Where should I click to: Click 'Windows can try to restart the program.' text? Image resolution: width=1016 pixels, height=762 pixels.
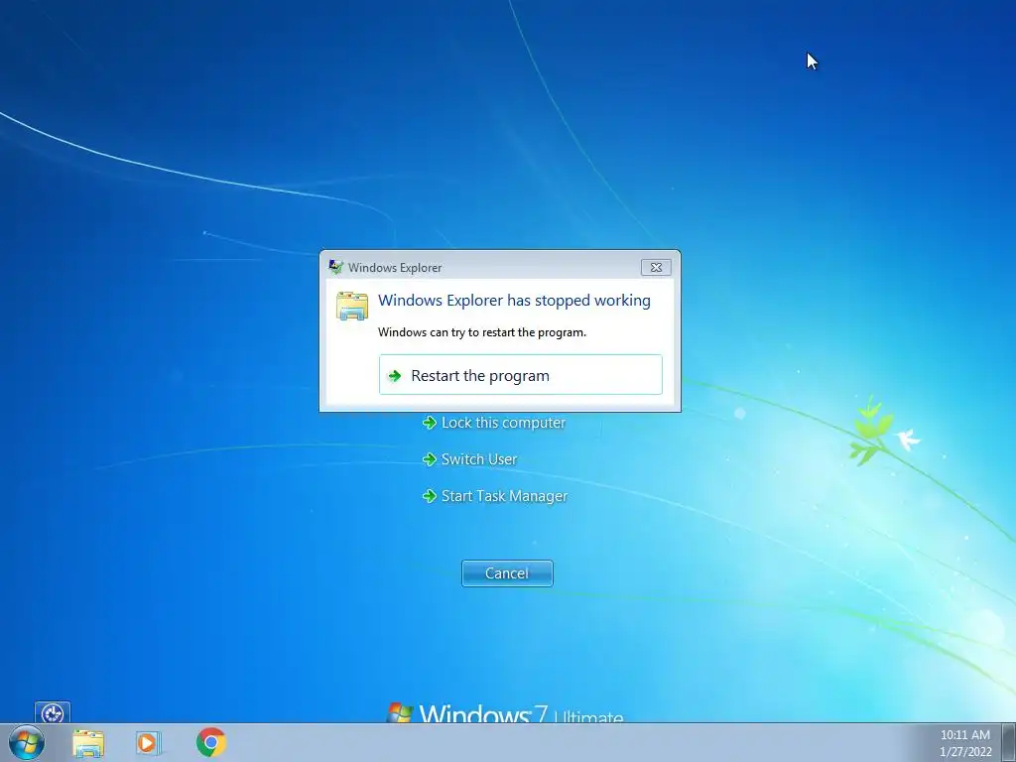(482, 332)
